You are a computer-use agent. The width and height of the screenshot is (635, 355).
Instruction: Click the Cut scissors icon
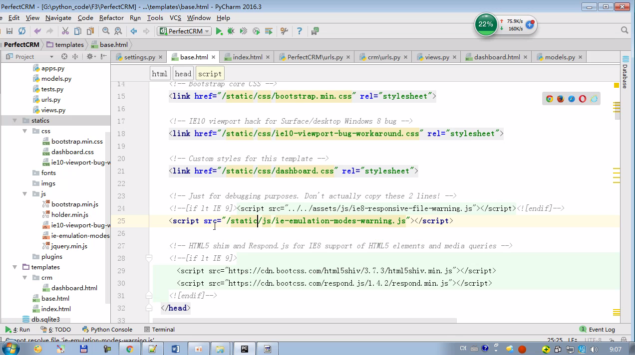(x=65, y=31)
